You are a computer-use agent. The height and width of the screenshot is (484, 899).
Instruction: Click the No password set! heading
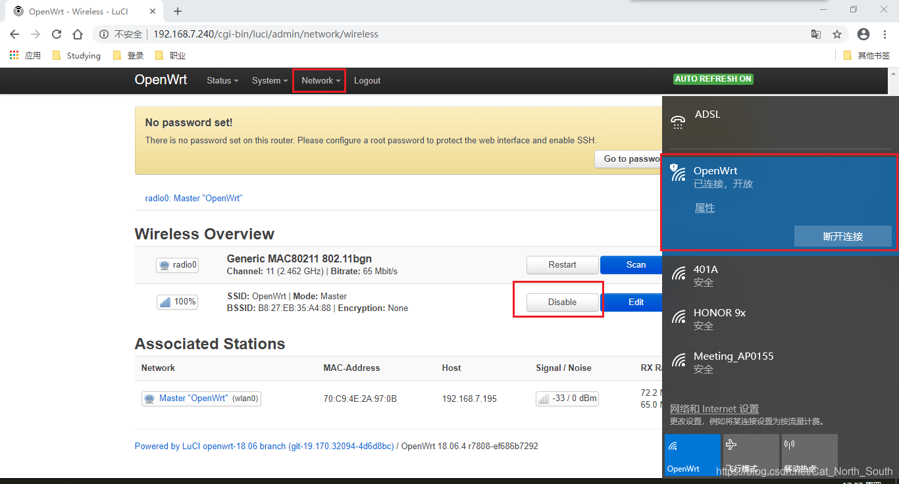coord(189,122)
